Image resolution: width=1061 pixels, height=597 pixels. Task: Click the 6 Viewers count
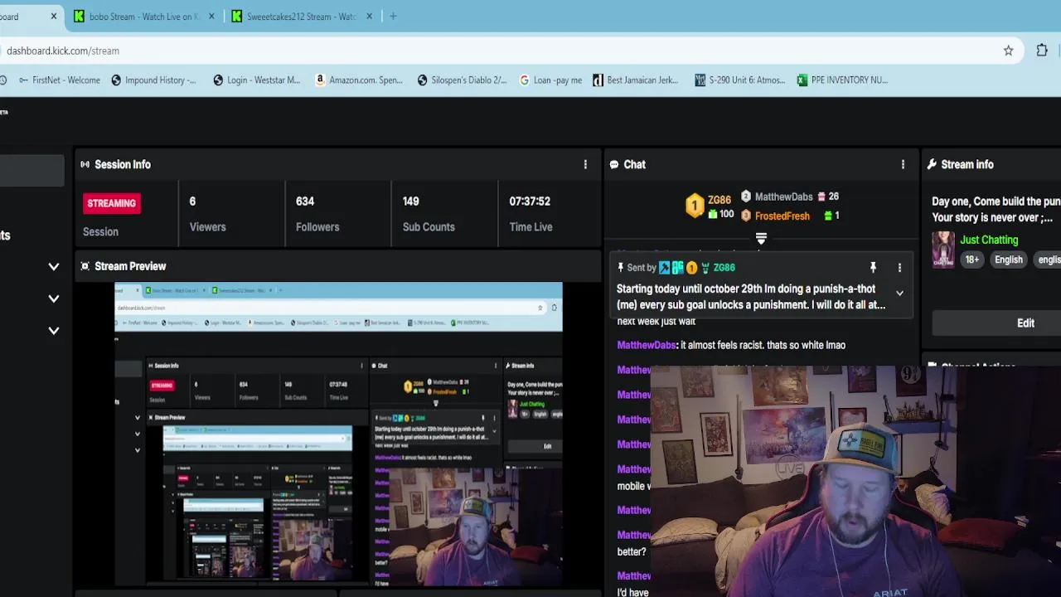click(192, 201)
